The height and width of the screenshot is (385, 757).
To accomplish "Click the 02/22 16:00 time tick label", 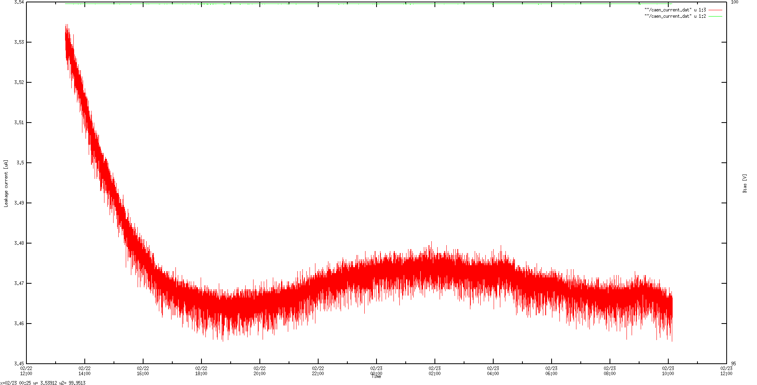I will 143,371.
